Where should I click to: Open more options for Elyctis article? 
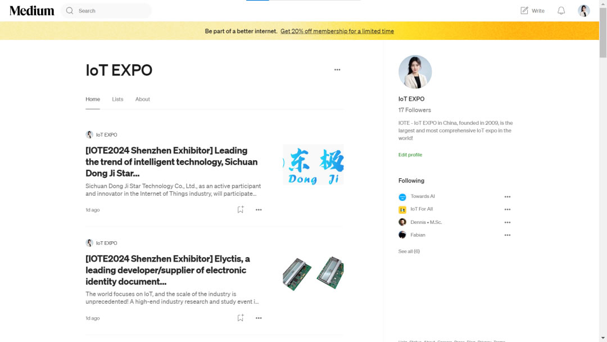tap(259, 318)
